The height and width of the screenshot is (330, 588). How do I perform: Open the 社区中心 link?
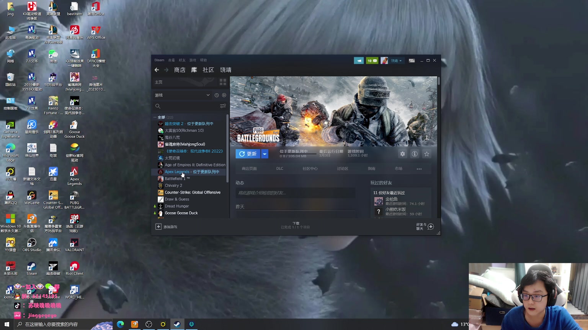click(x=310, y=169)
